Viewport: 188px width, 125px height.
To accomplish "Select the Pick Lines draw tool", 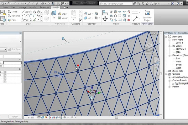I will [x=34, y=20].
